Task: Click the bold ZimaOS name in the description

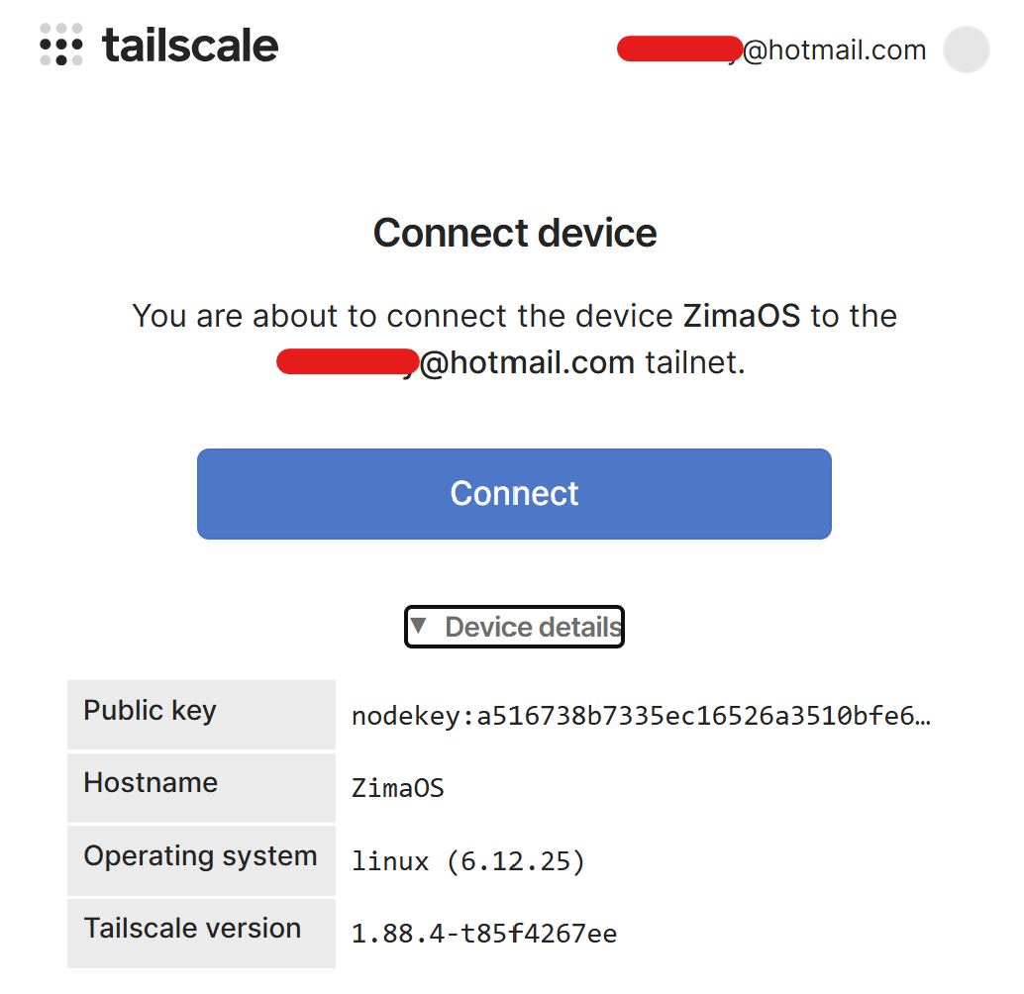Action: tap(742, 317)
